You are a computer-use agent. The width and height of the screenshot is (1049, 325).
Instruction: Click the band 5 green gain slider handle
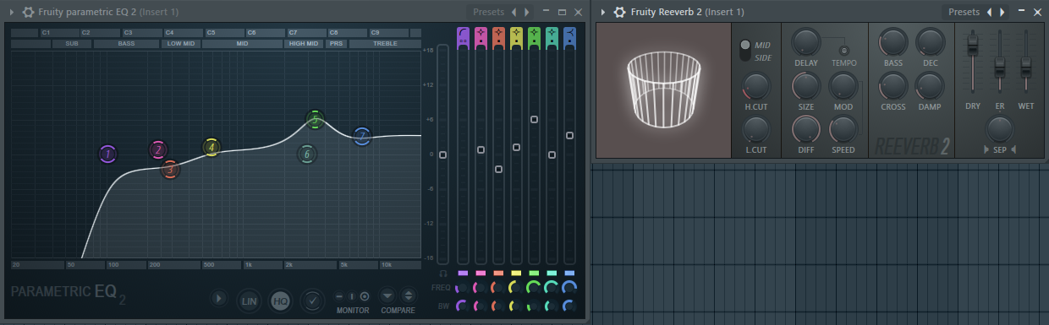pos(534,119)
